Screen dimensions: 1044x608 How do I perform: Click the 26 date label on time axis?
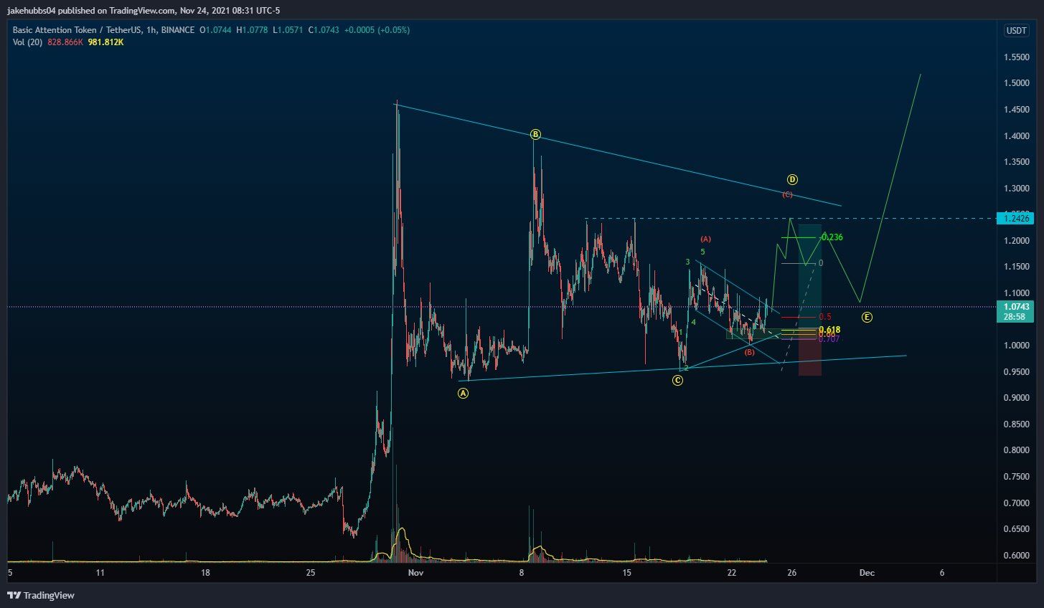click(791, 573)
